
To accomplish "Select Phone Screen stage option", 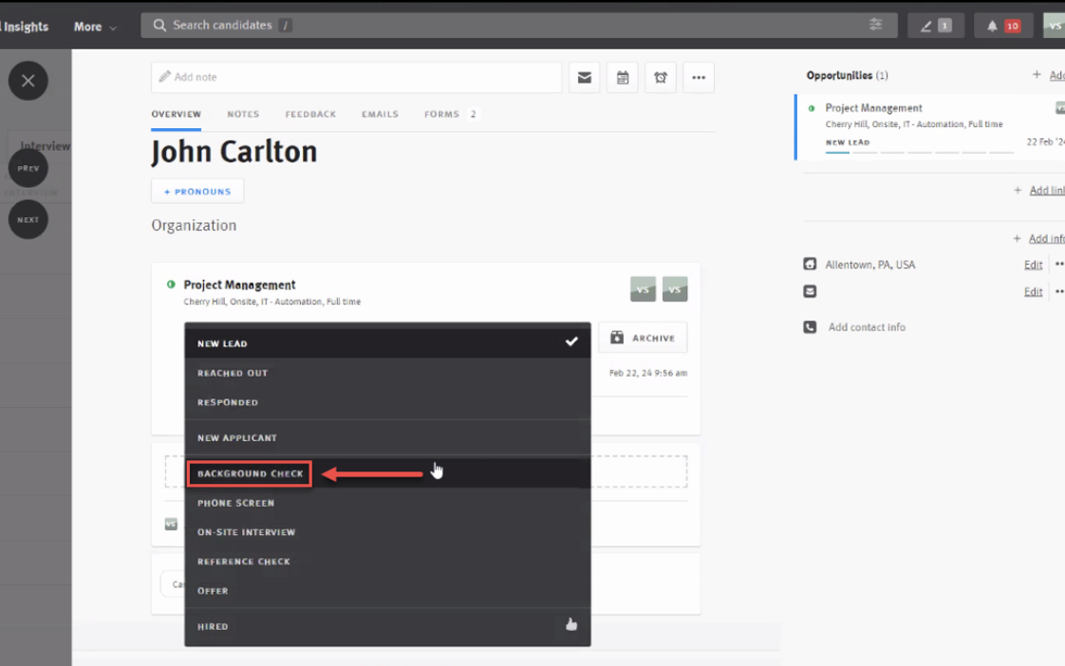I will click(235, 503).
